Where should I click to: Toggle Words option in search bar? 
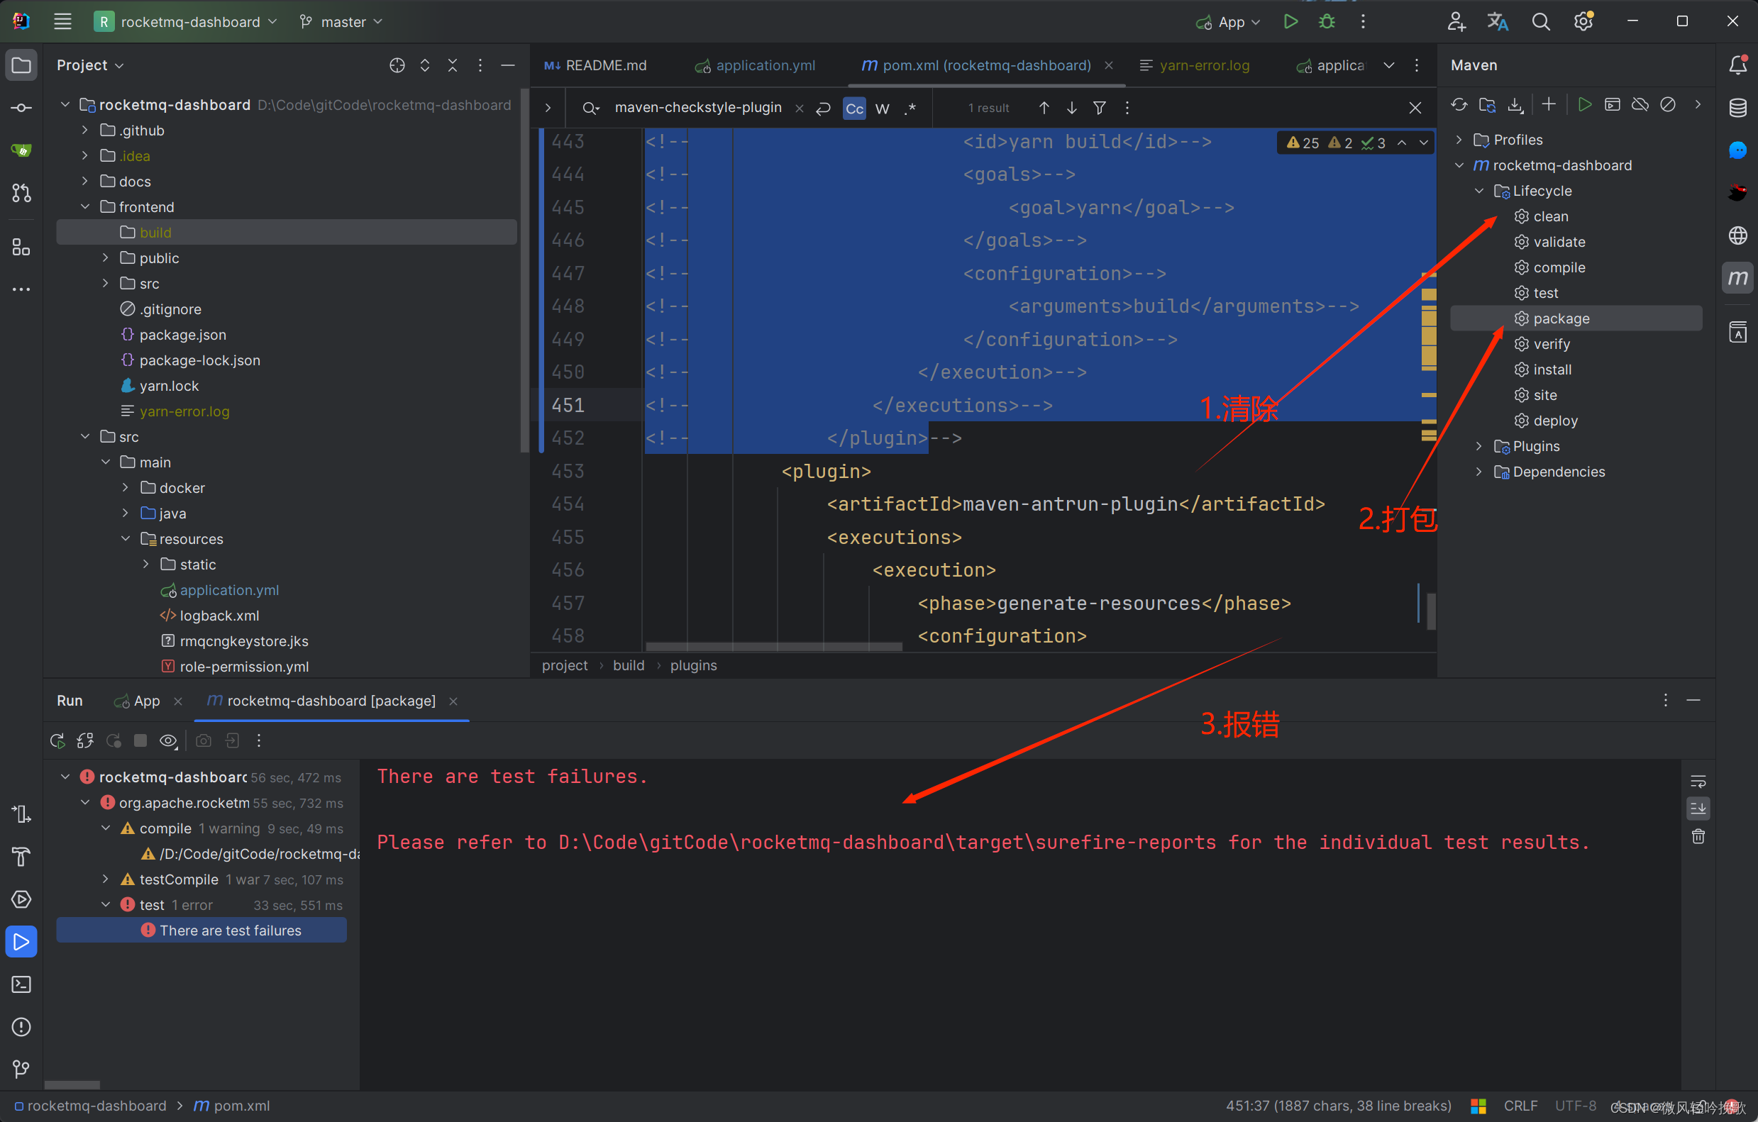(x=882, y=109)
